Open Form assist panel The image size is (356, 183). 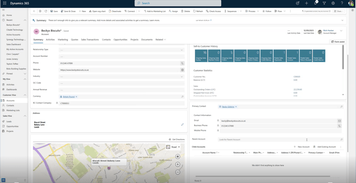point(338,42)
